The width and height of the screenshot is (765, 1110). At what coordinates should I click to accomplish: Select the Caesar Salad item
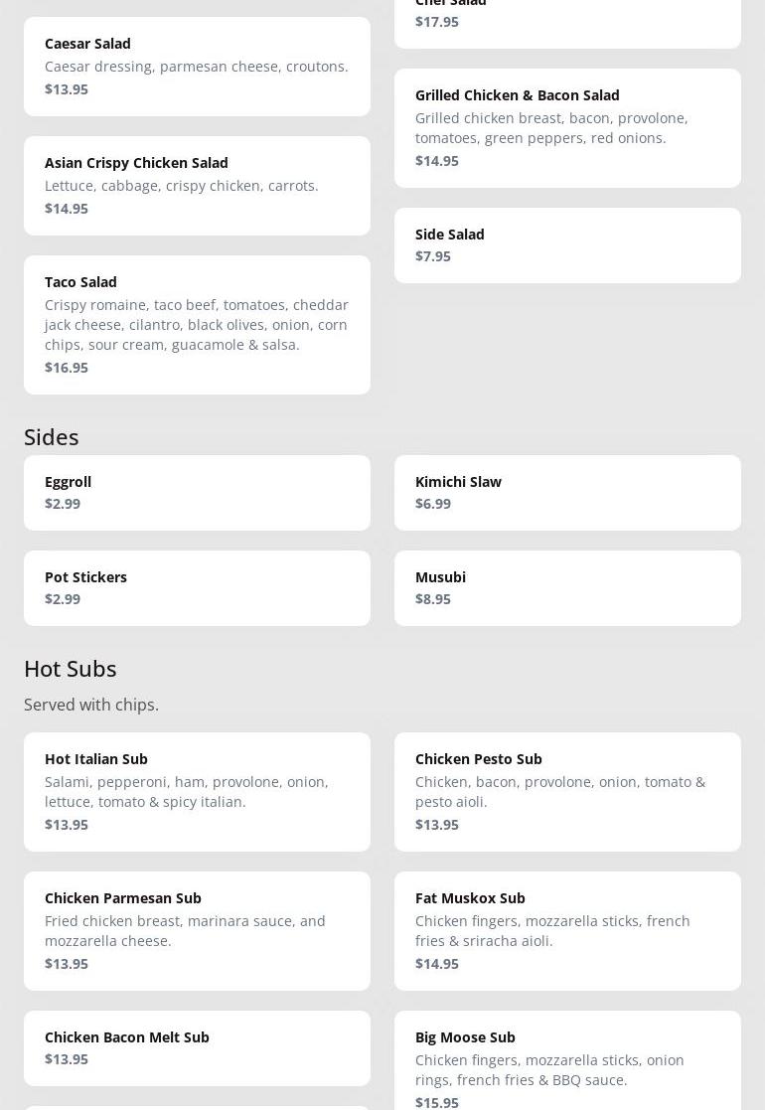(197, 66)
